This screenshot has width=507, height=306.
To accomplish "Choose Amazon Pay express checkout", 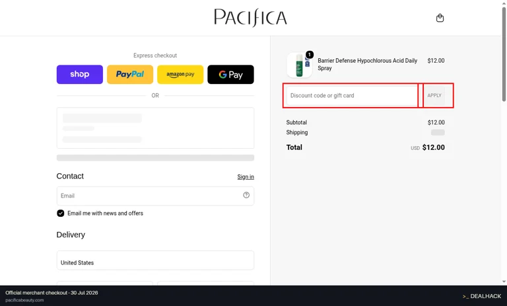I will (x=180, y=74).
